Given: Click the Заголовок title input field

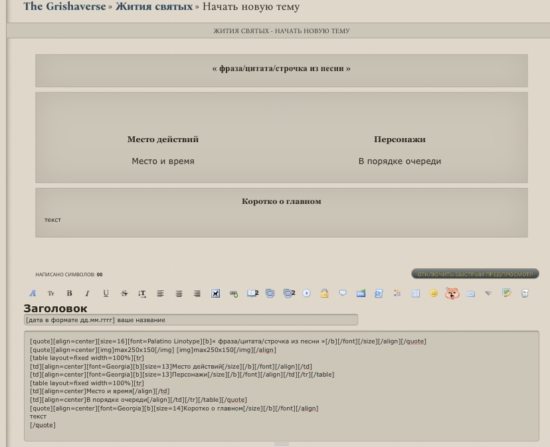Looking at the screenshot, I should tap(191, 320).
